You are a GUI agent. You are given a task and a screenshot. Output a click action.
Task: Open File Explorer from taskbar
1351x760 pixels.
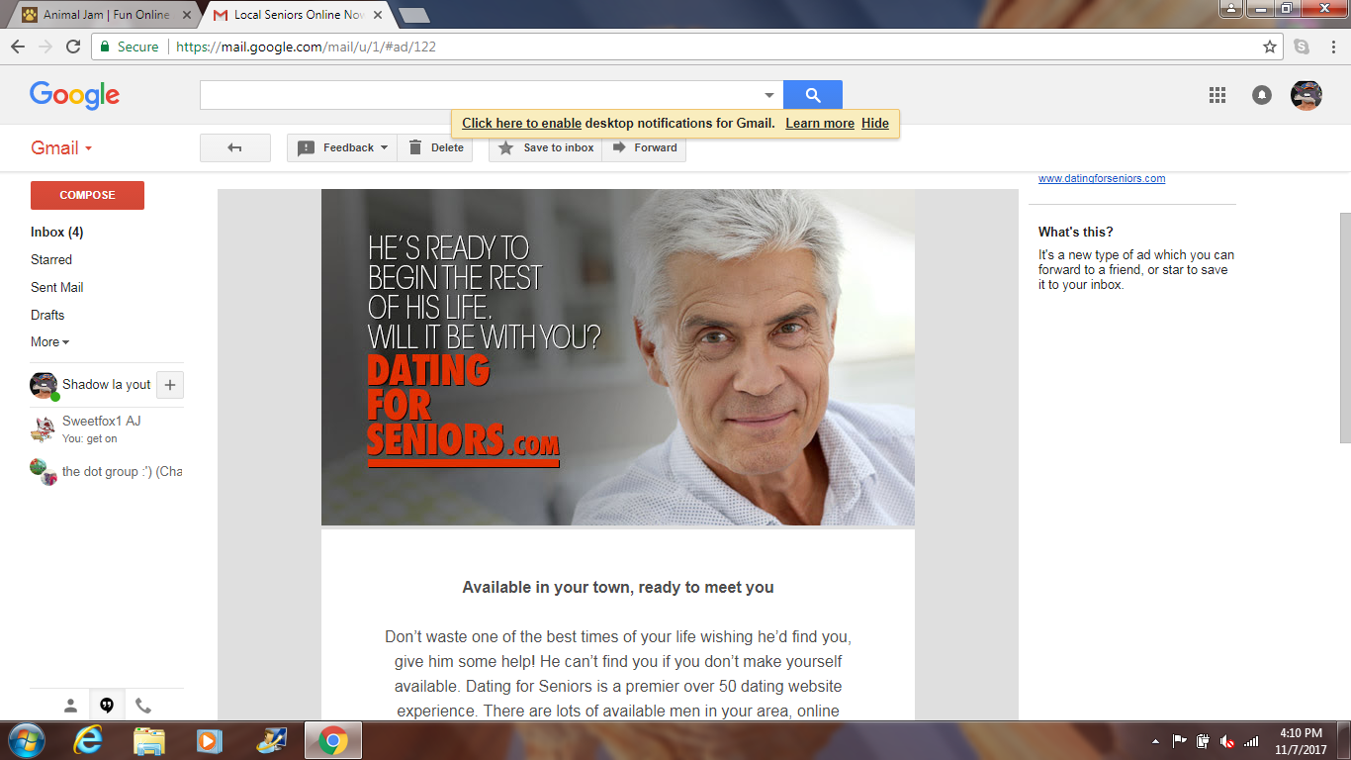[149, 740]
